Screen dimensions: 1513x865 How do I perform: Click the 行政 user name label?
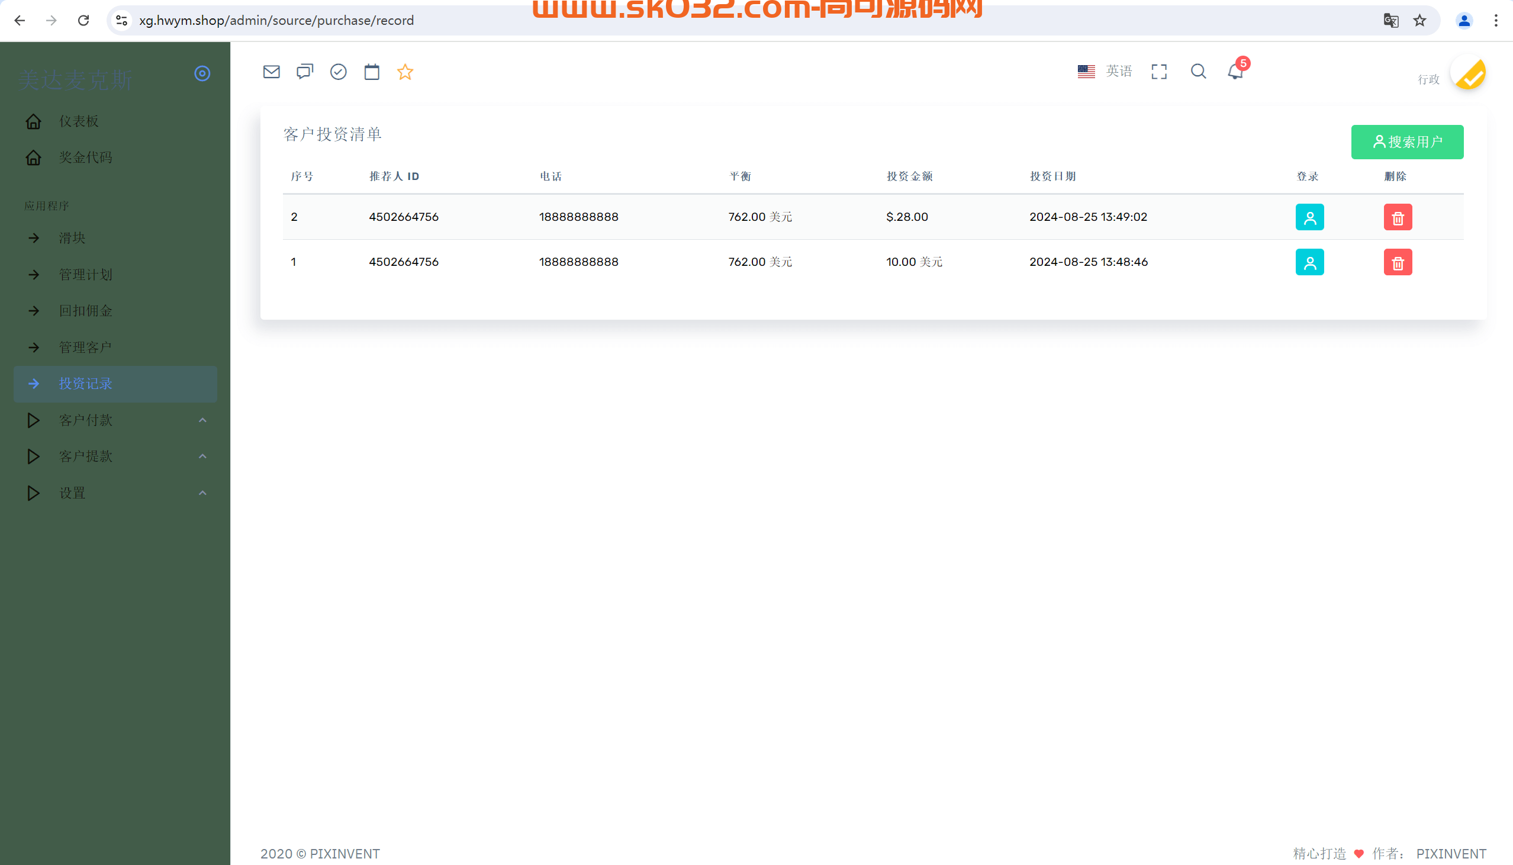pos(1428,79)
